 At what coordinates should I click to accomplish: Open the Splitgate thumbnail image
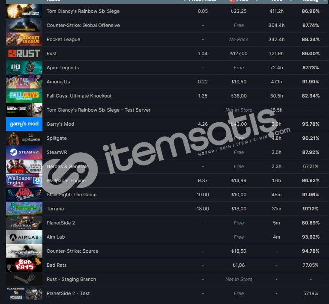24,138
